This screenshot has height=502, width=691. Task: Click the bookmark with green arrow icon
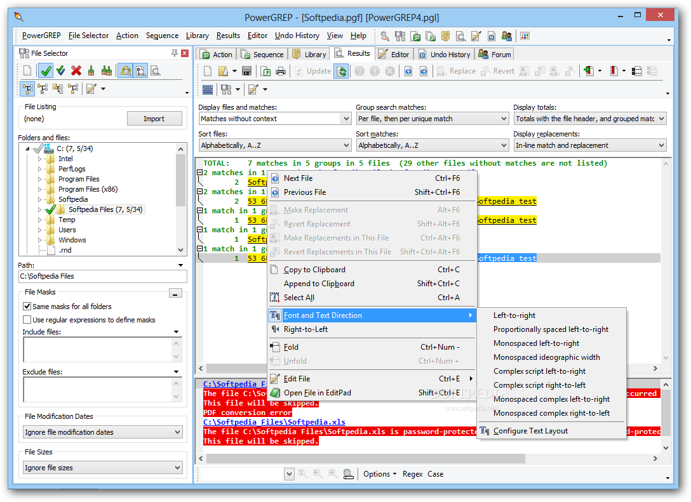click(x=589, y=71)
